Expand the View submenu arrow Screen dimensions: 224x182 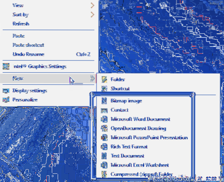click(92, 5)
